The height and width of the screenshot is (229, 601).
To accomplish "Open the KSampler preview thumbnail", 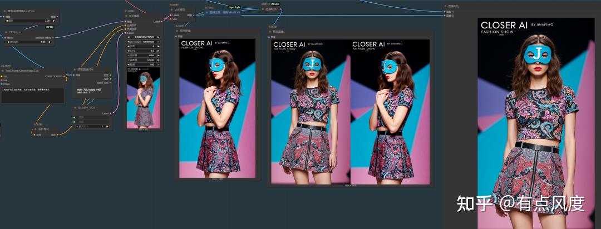I will (x=144, y=98).
